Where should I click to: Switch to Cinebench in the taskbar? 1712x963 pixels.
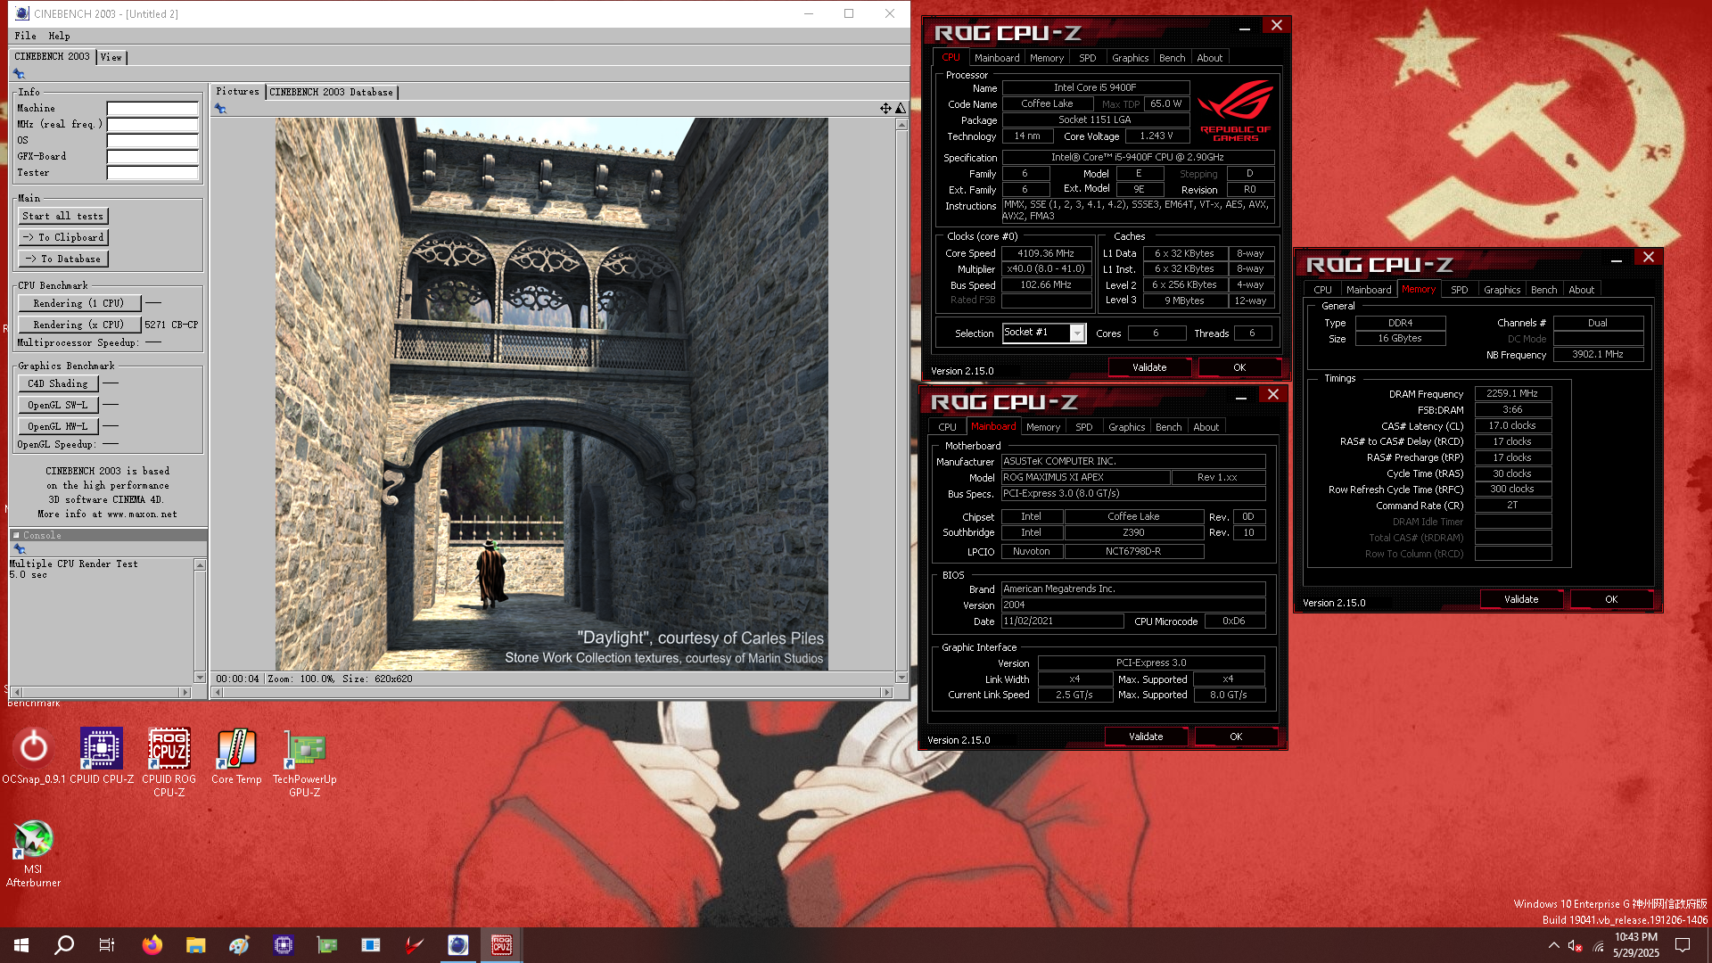point(458,945)
